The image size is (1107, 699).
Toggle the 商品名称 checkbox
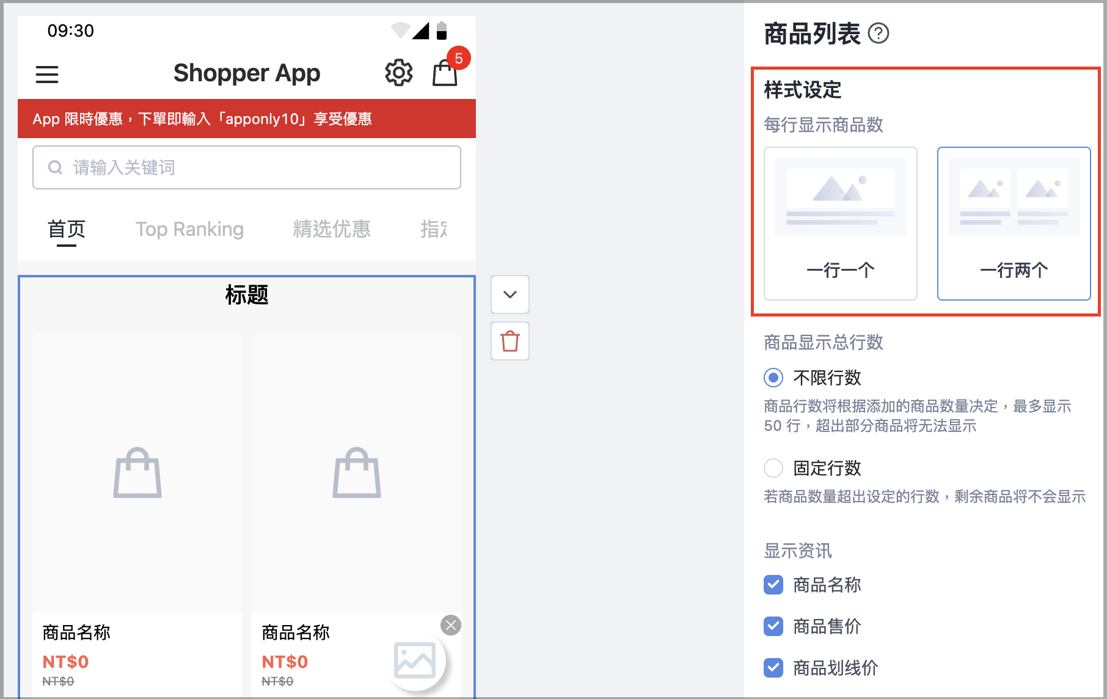[x=773, y=585]
